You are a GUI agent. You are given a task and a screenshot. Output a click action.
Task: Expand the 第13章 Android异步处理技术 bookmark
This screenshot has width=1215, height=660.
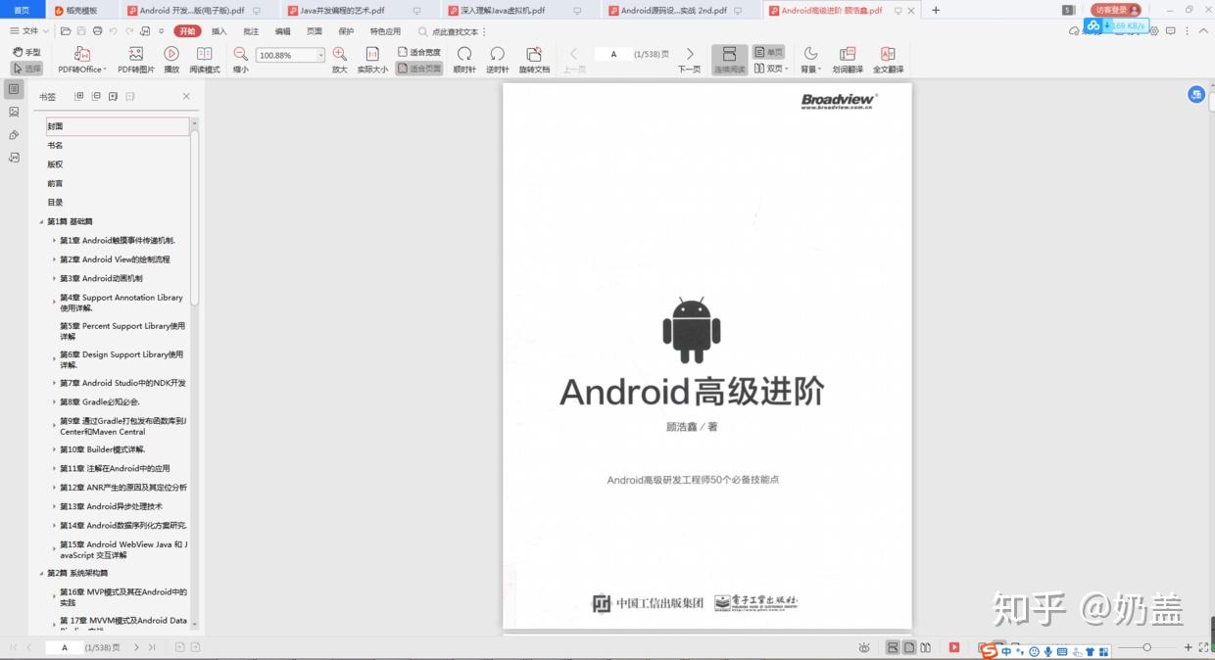[55, 506]
